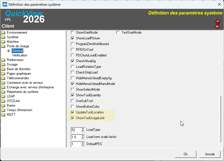Check the ShowButtonColor checkbox
Viewport: 224px width, 161px height.
click(x=72, y=107)
